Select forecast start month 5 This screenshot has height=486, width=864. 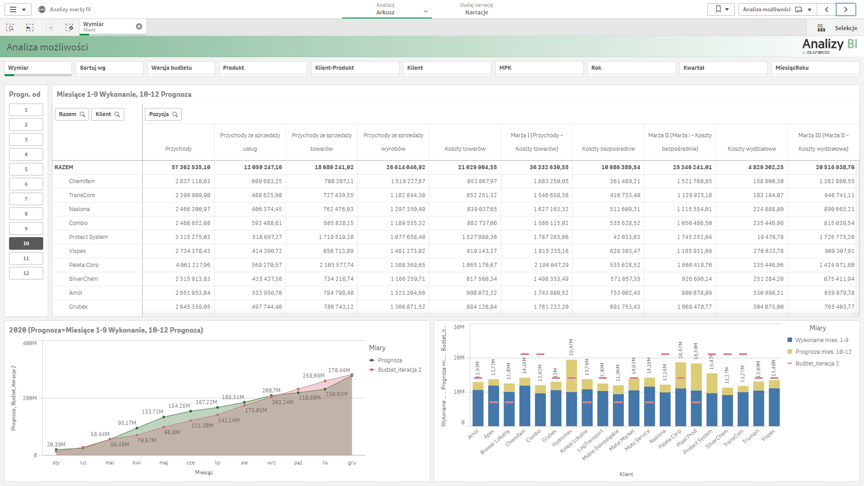coord(26,169)
